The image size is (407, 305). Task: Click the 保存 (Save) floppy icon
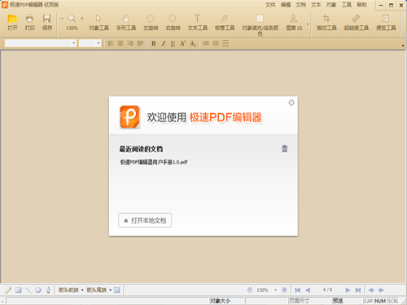(47, 19)
